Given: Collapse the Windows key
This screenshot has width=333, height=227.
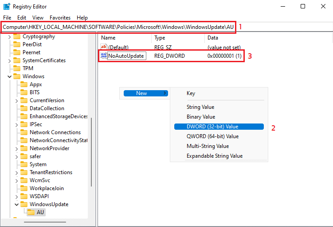Looking at the screenshot, I should [x=9, y=76].
